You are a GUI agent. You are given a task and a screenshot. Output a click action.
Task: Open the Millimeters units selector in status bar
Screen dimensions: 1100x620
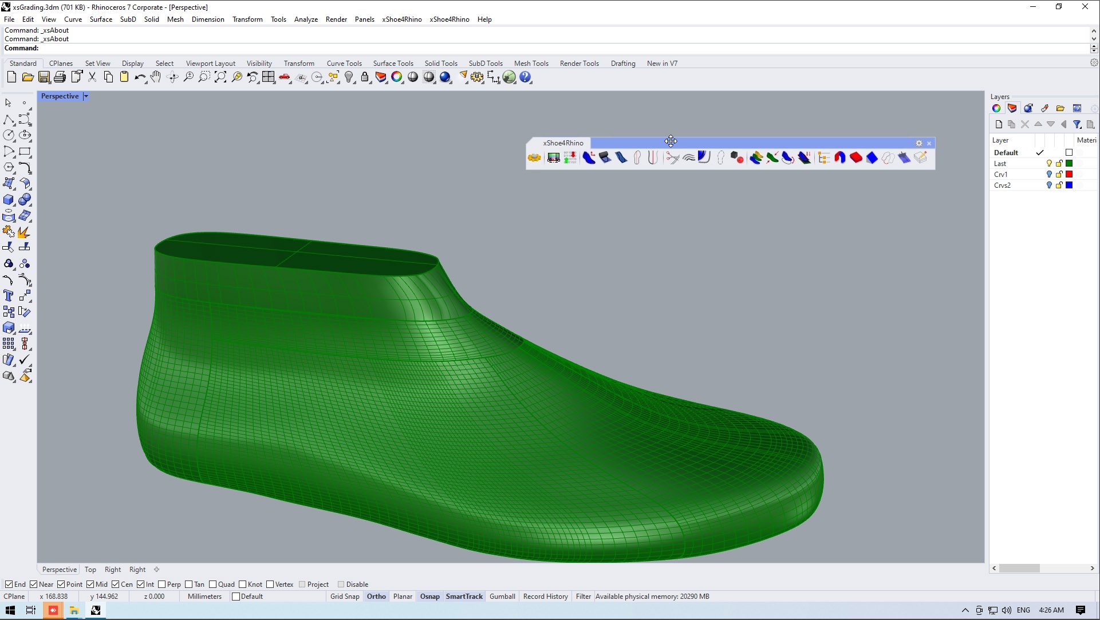204,597
